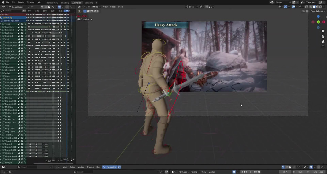The height and width of the screenshot is (174, 327).
Task: Click the Z axis on navigation gizmo
Action: (x=318, y=16)
